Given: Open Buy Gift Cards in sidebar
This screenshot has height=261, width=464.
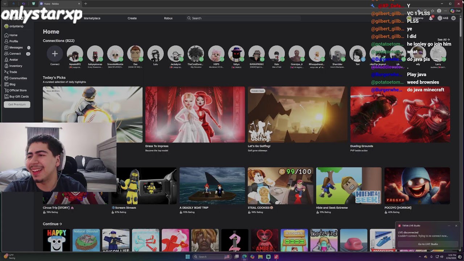Looking at the screenshot, I should (17, 96).
